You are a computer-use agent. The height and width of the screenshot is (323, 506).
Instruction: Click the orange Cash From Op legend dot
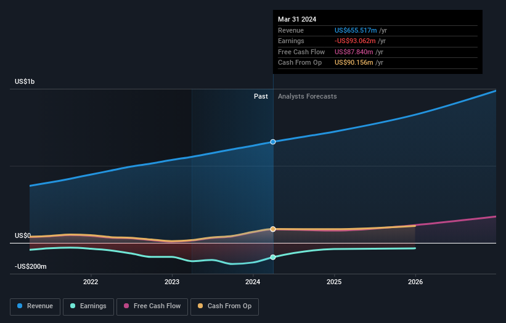pyautogui.click(x=200, y=306)
